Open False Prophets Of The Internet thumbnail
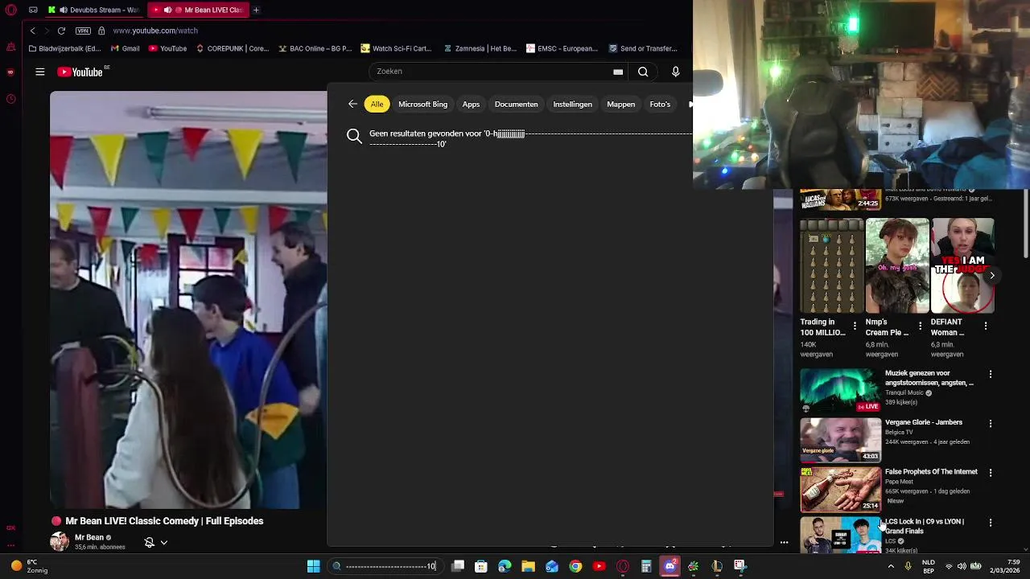 click(x=840, y=489)
